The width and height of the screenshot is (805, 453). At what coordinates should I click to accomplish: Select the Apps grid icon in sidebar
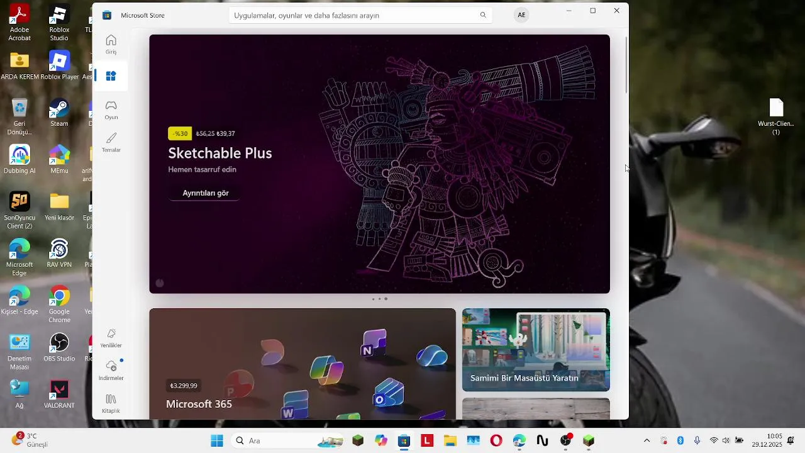[x=111, y=76]
